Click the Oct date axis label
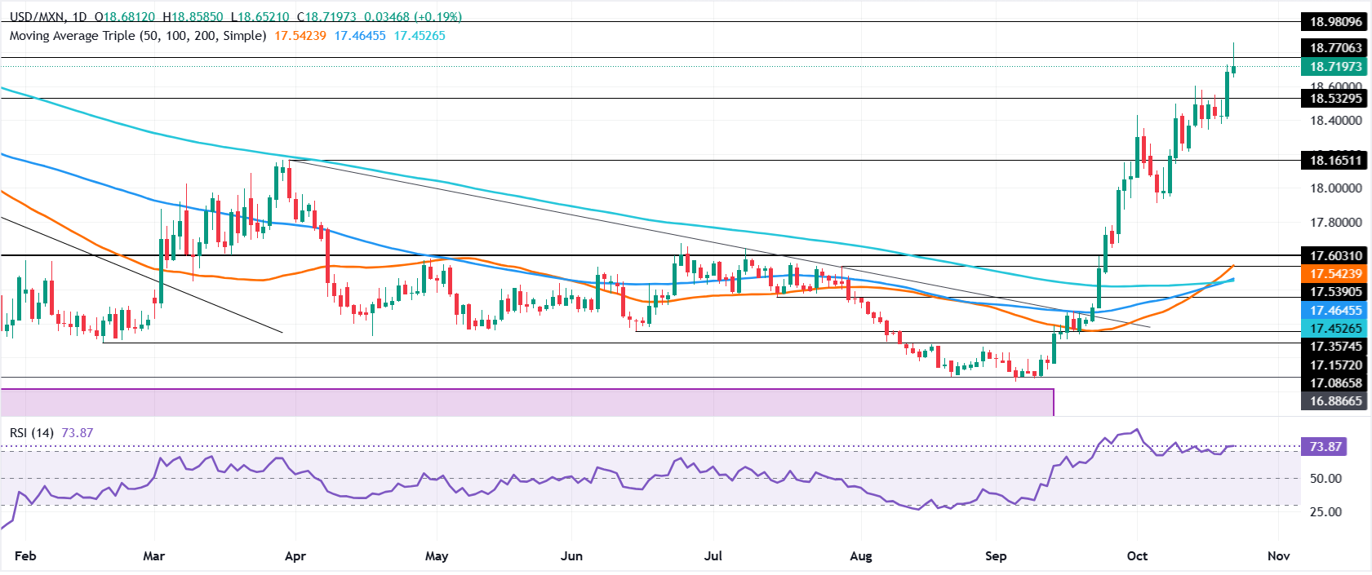This screenshot has height=575, width=1372. (x=1137, y=555)
